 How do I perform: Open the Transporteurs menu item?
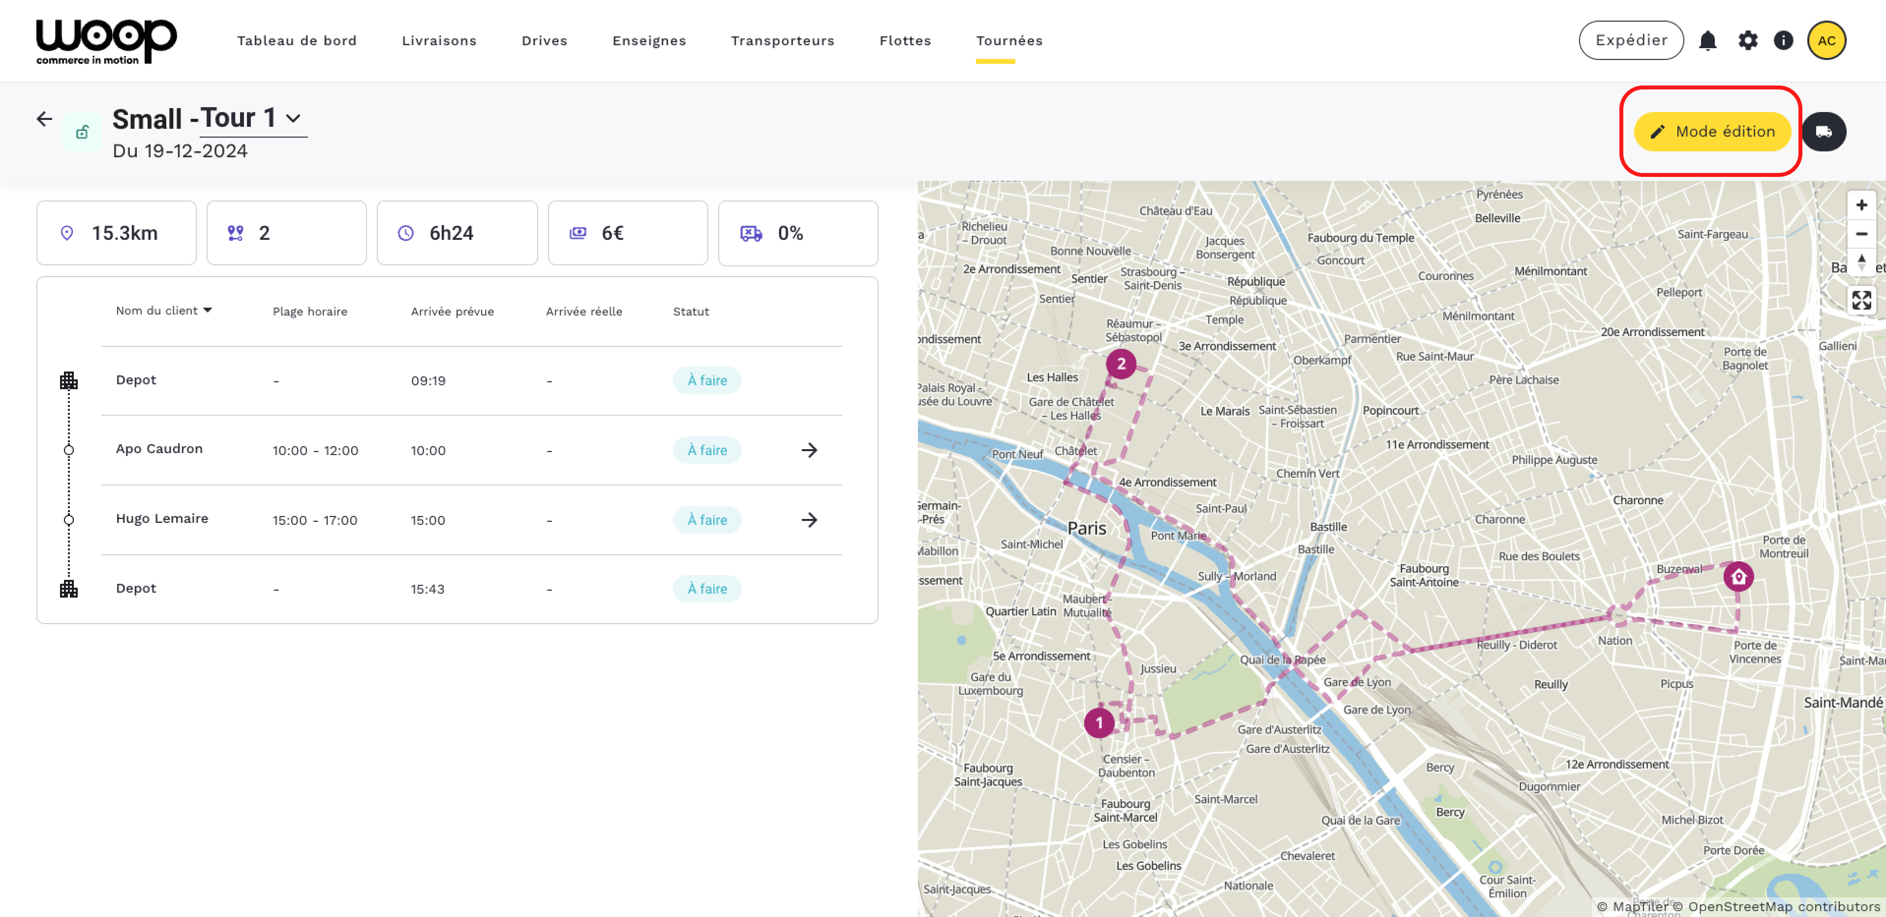782,41
